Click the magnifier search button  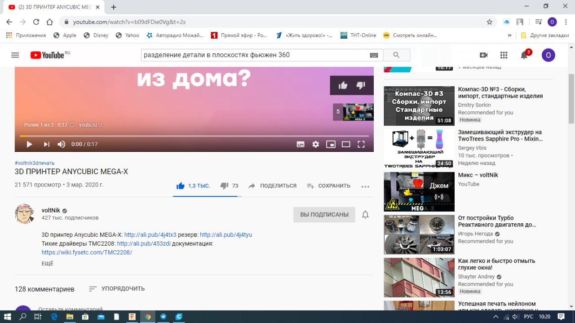tap(396, 55)
